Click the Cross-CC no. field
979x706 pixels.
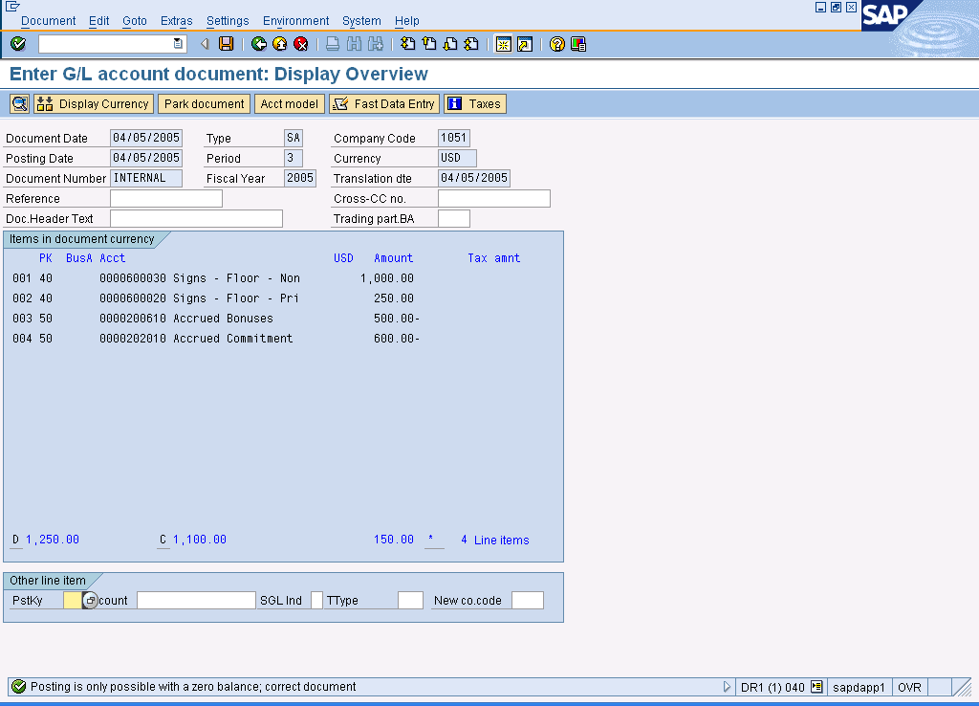(x=494, y=199)
